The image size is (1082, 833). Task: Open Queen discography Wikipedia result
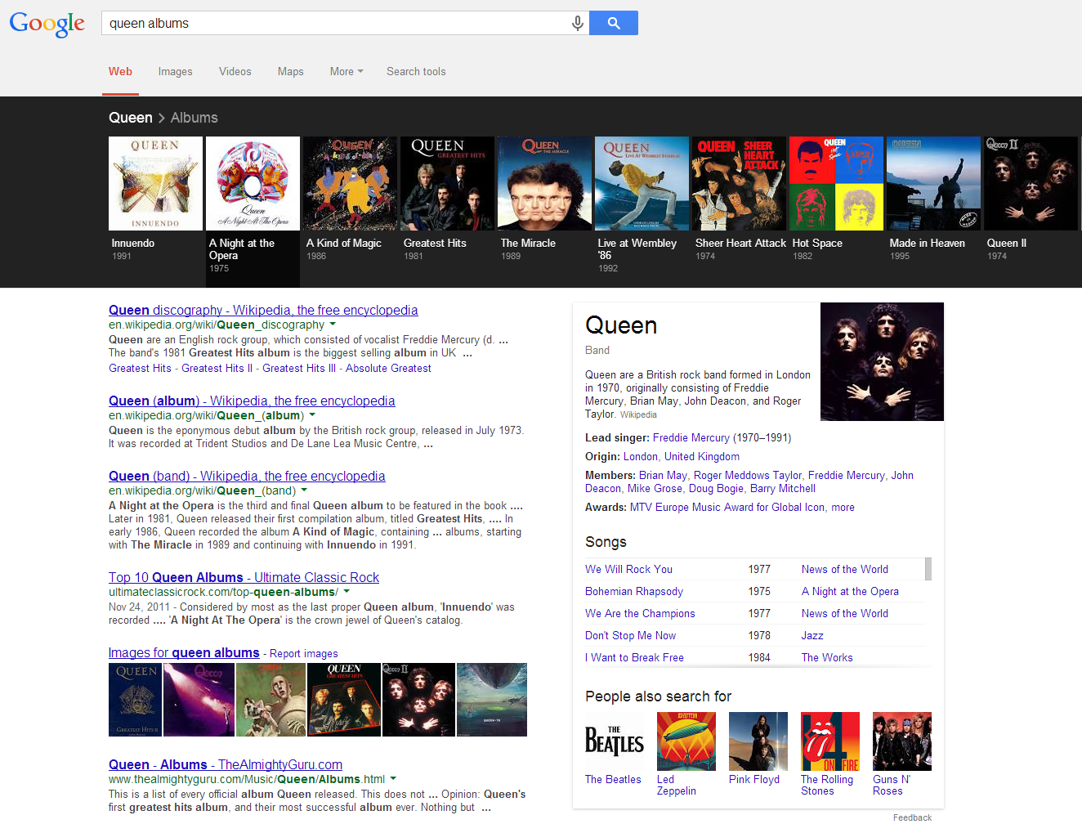coord(263,310)
